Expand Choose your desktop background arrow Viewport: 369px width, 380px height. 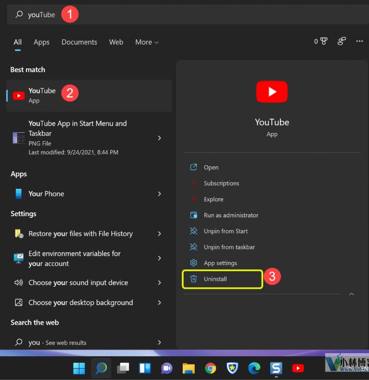pyautogui.click(x=159, y=302)
